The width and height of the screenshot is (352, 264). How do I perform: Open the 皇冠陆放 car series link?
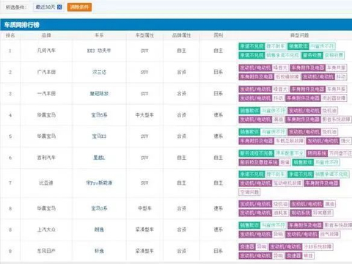(x=99, y=93)
